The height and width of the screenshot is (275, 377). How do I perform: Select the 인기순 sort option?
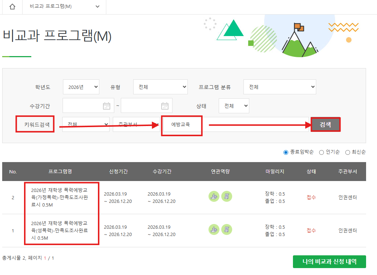click(321, 152)
